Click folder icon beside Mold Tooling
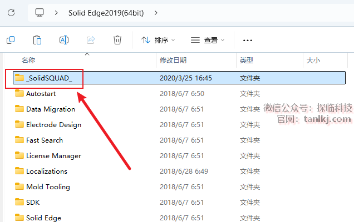 pyautogui.click(x=19, y=186)
